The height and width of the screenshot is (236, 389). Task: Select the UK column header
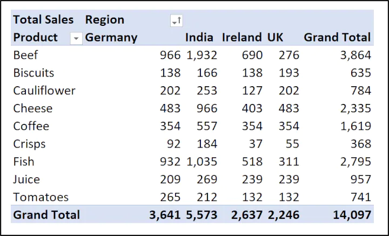(275, 38)
